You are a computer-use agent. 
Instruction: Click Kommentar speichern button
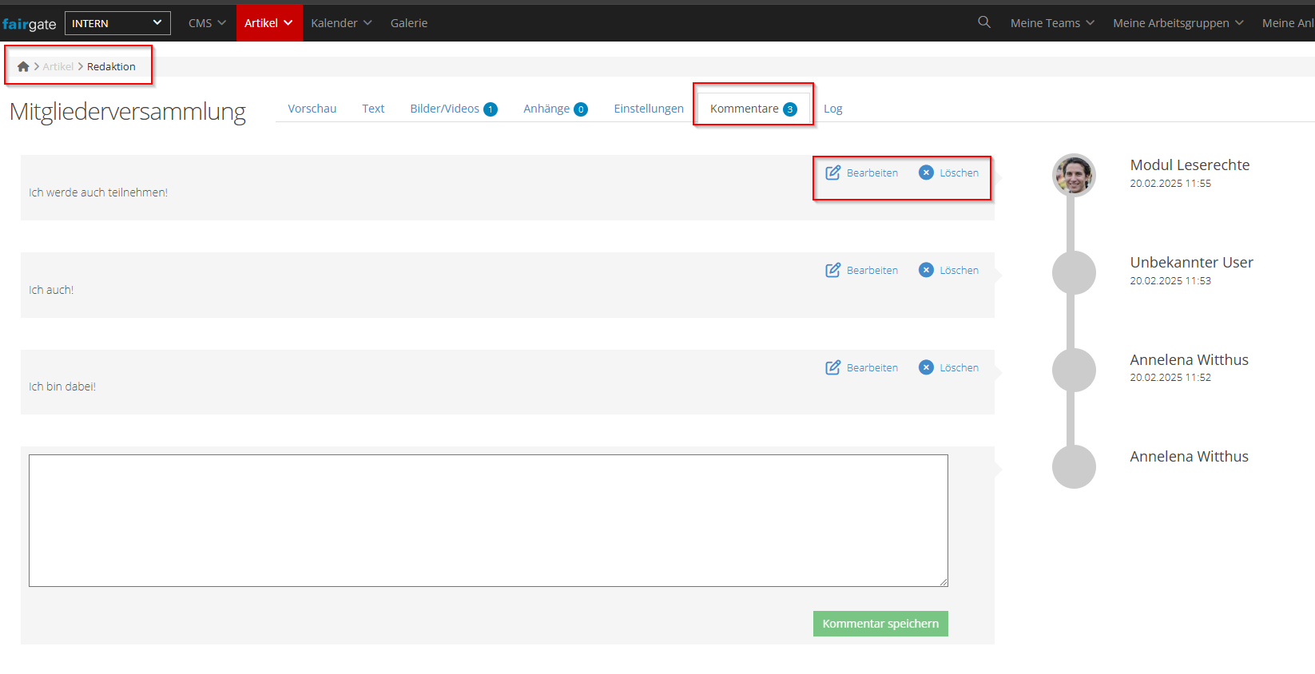[x=880, y=624]
